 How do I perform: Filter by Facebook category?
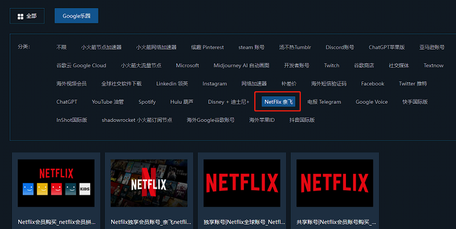tap(373, 84)
